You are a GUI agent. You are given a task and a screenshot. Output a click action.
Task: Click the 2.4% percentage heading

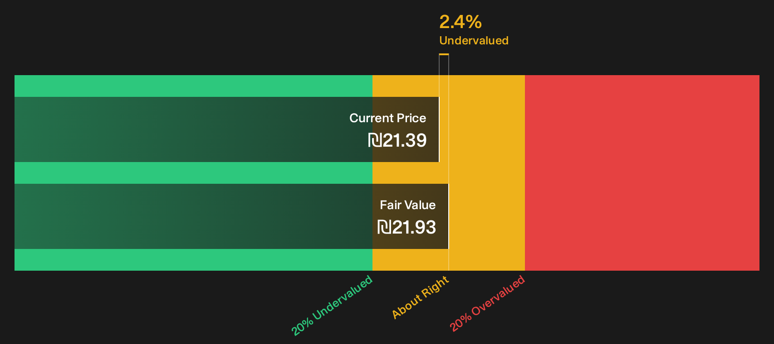[460, 22]
